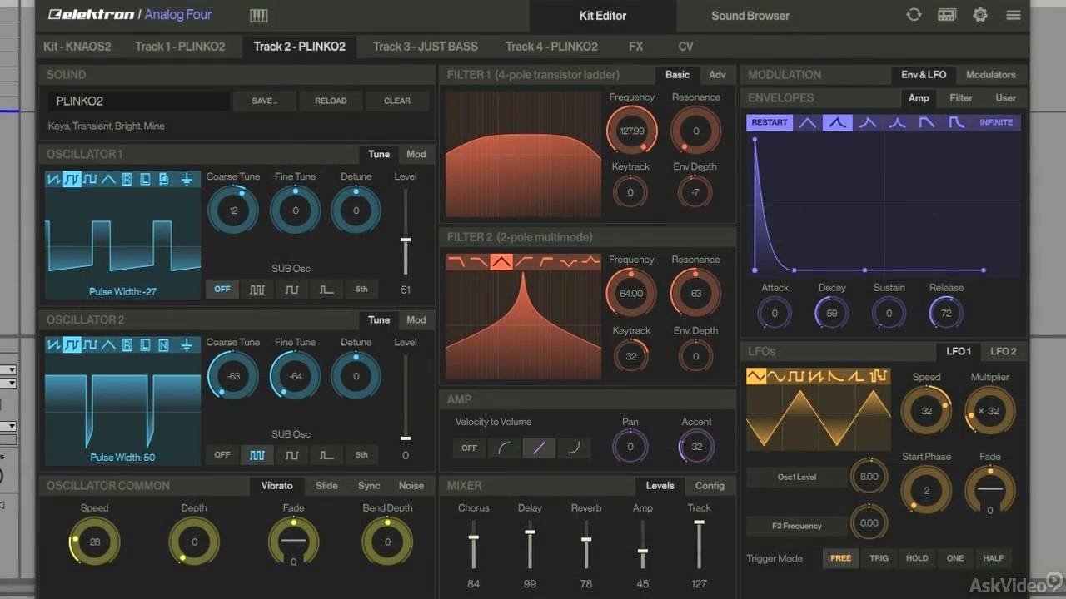Viewport: 1066px width, 599px height.
Task: Open Mixer Config tab
Action: click(x=710, y=485)
